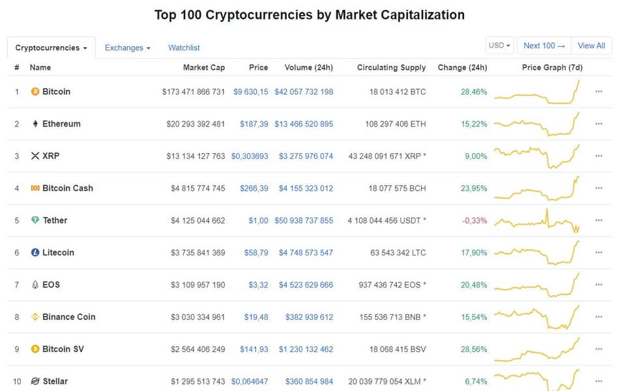638x391 pixels.
Task: Expand the Exchanges dropdown menu
Action: (x=127, y=48)
